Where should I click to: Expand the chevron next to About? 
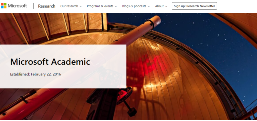(x=166, y=6)
